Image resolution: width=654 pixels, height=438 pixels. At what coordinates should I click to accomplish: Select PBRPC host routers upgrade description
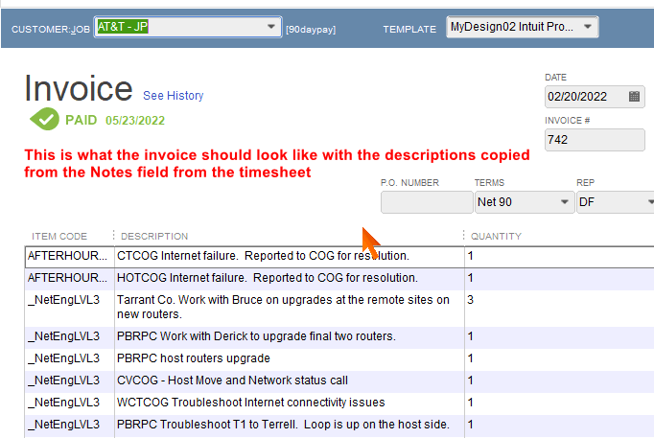click(290, 358)
